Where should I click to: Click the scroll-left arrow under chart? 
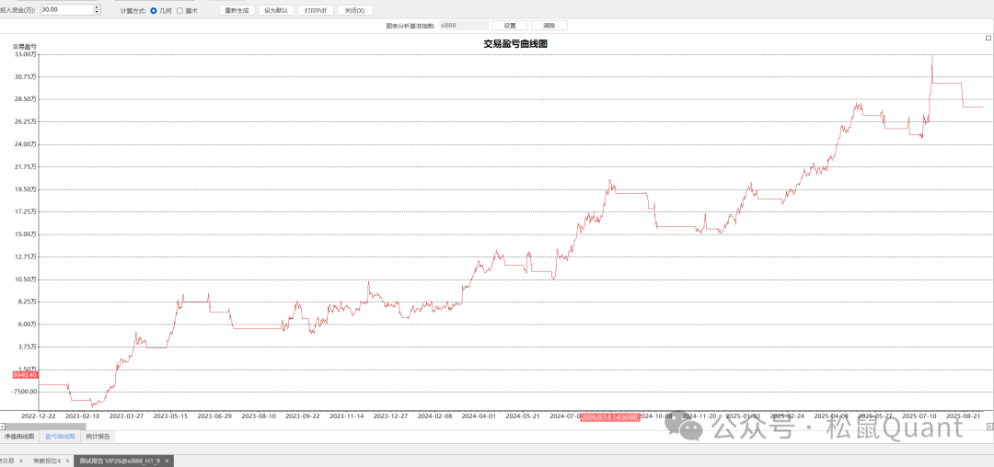click(3, 427)
